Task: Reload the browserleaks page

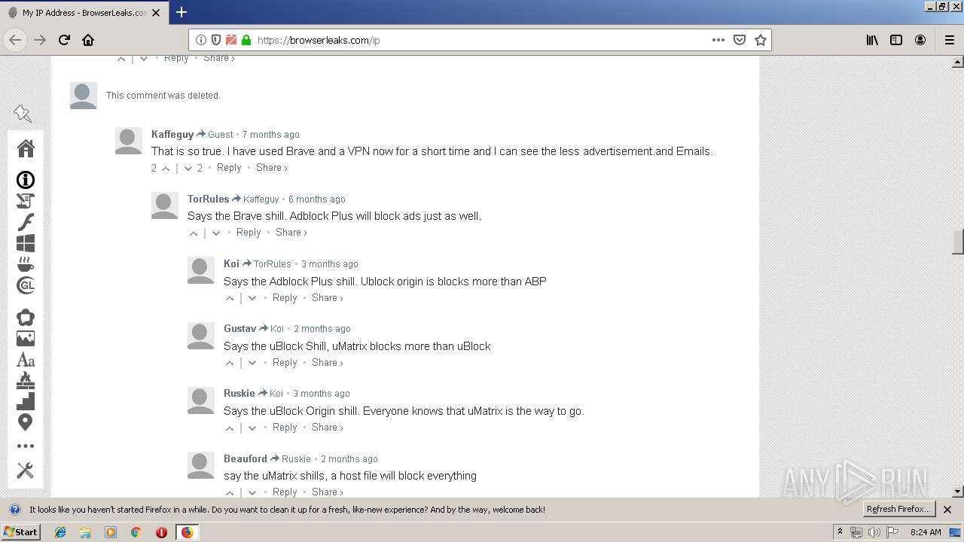Action: point(64,40)
